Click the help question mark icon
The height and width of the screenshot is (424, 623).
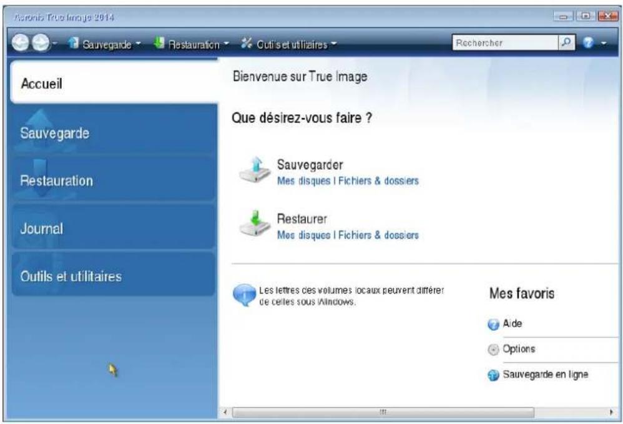(589, 43)
